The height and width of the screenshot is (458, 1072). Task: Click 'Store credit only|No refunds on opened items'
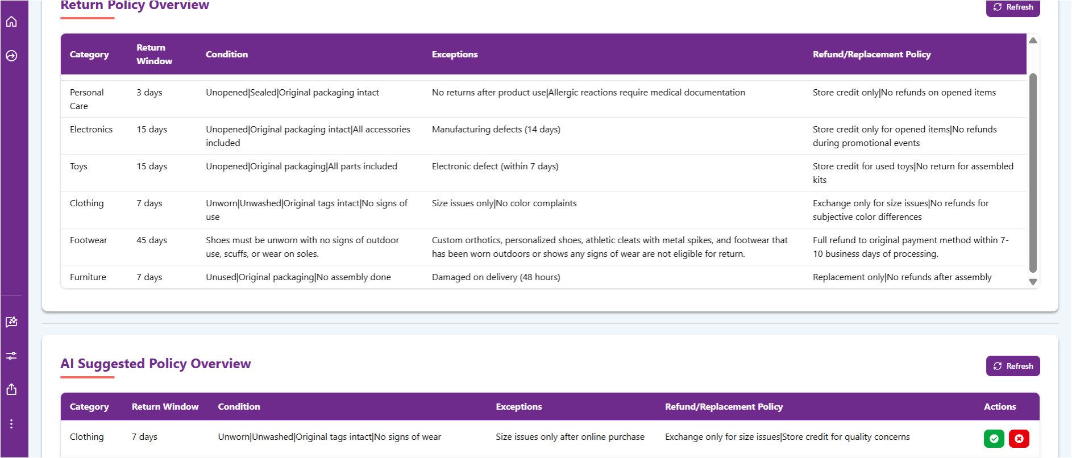[904, 93]
